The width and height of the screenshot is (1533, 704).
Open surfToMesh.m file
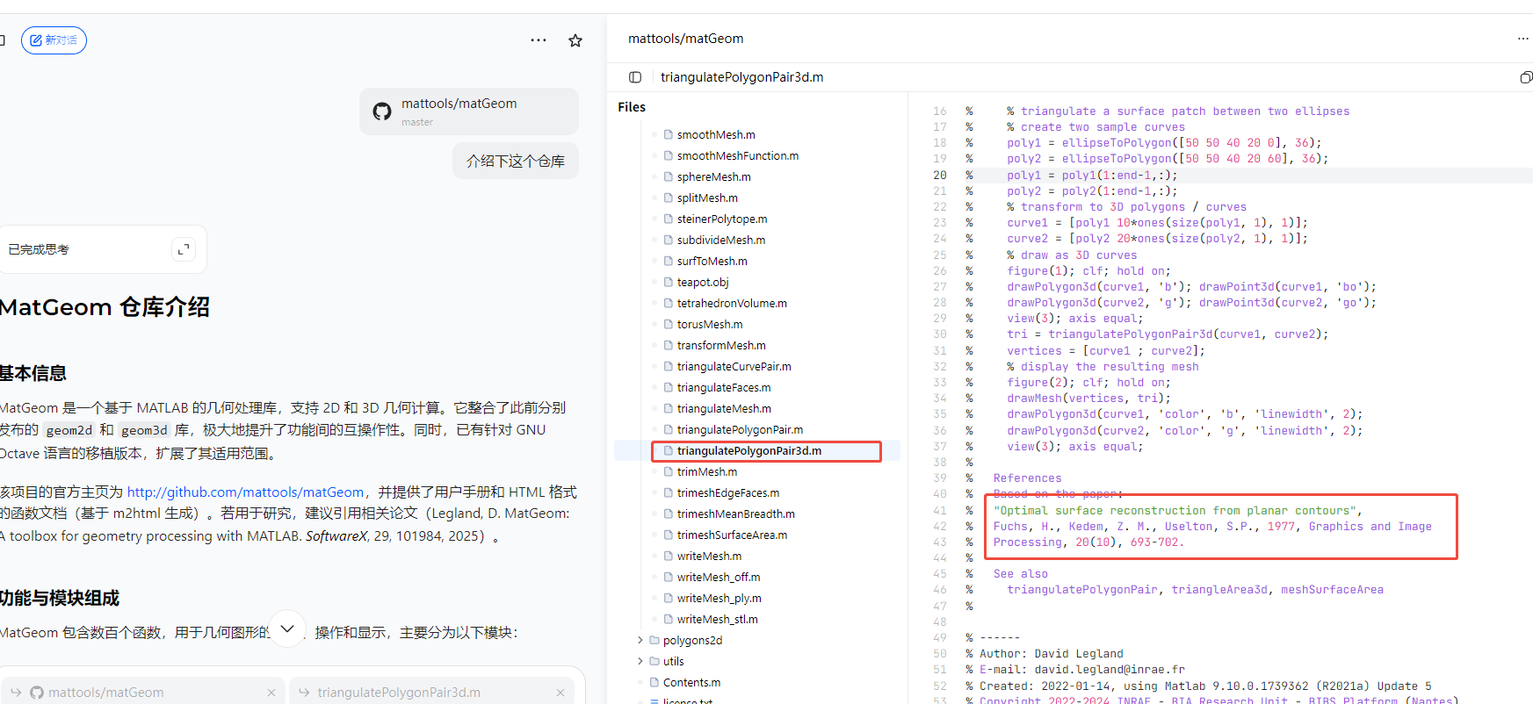(712, 261)
